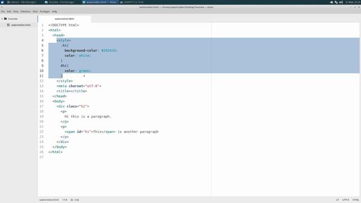The width and height of the screenshot is (361, 203).
Task: Open the Find menu
Action: point(35,11)
